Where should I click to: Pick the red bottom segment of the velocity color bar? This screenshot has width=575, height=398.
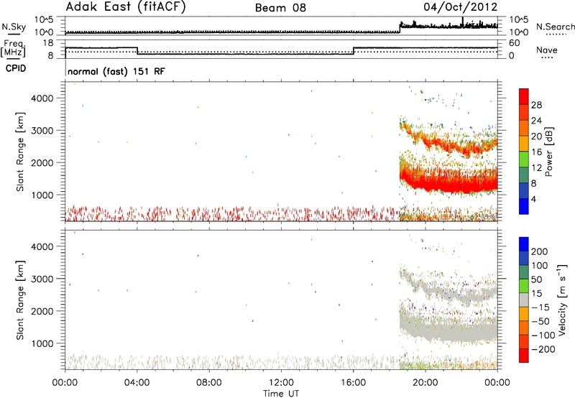(x=524, y=356)
